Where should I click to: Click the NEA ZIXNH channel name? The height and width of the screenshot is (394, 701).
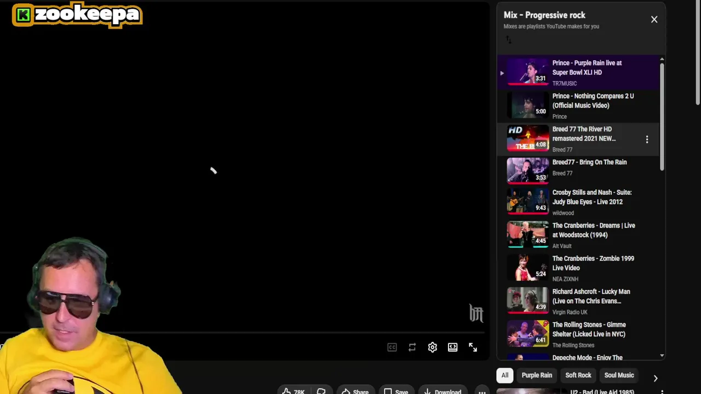click(565, 279)
